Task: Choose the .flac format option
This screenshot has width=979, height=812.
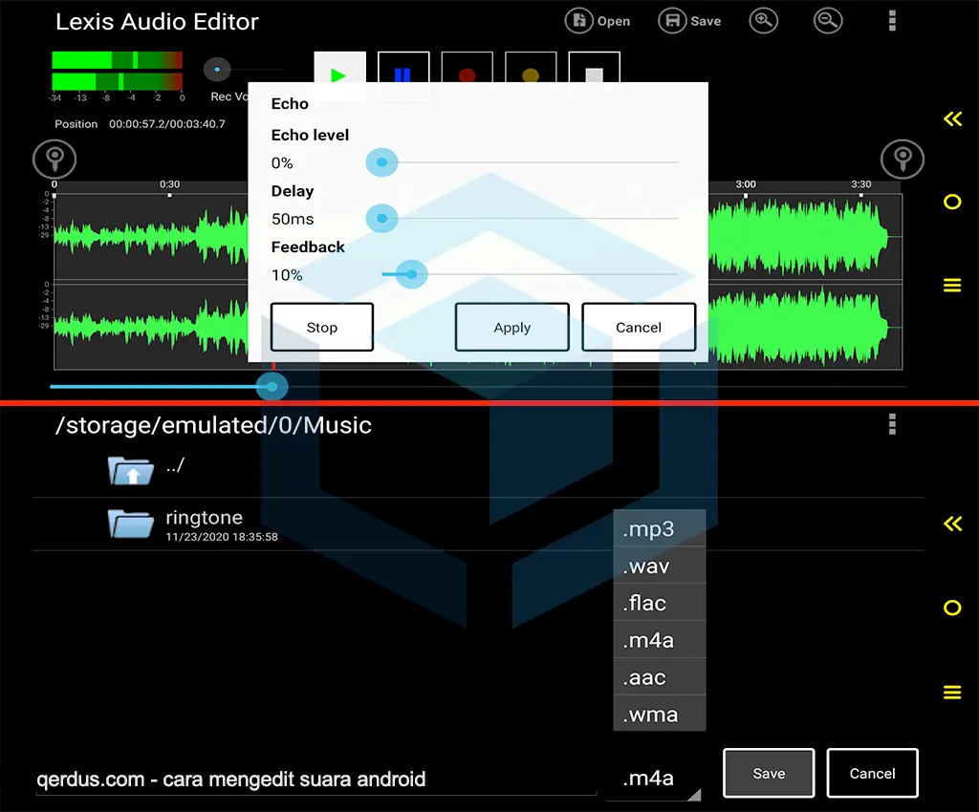Action: (660, 603)
